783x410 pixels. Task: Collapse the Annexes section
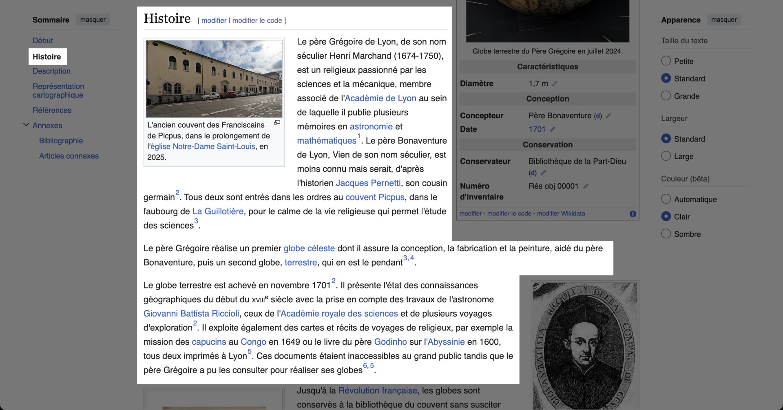pos(26,125)
